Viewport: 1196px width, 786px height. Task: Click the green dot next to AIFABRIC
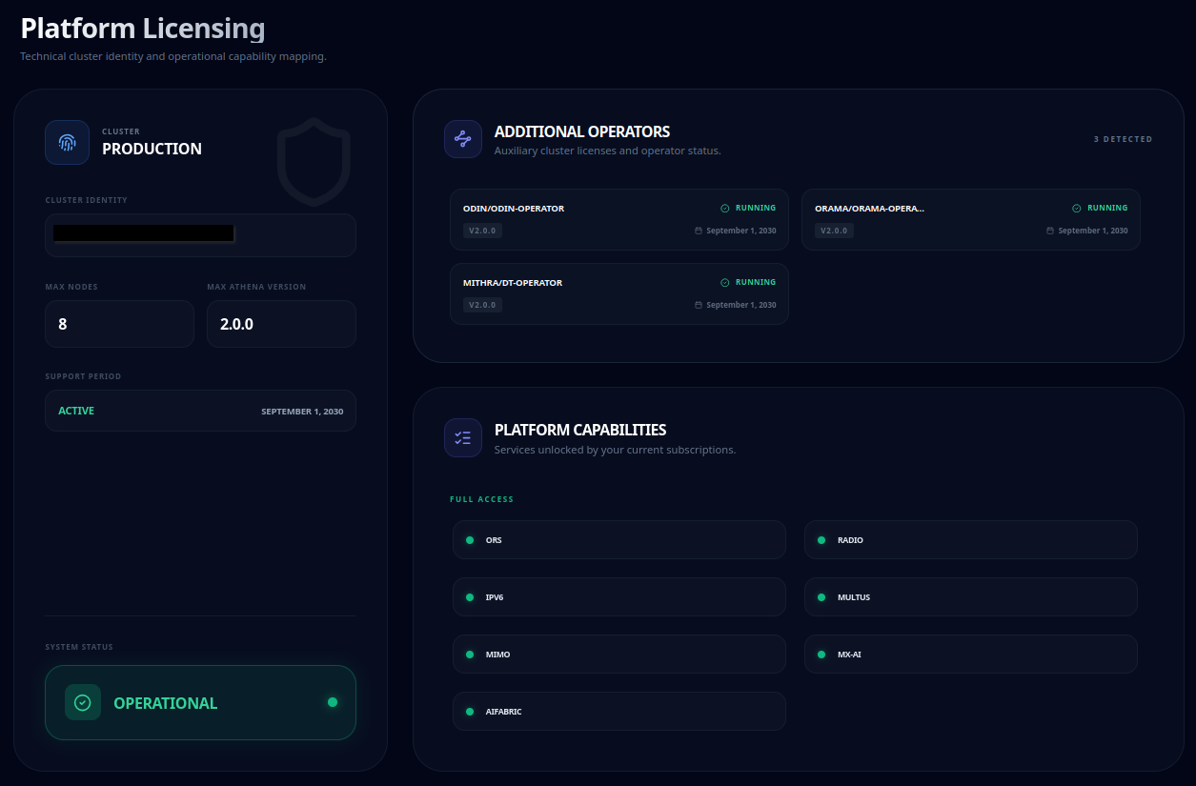pyautogui.click(x=470, y=712)
